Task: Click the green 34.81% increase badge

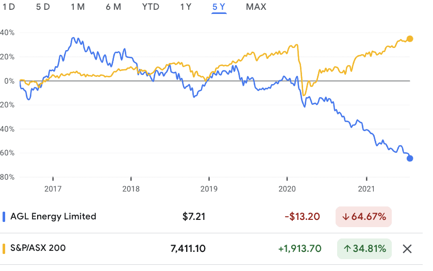Action: (364, 248)
